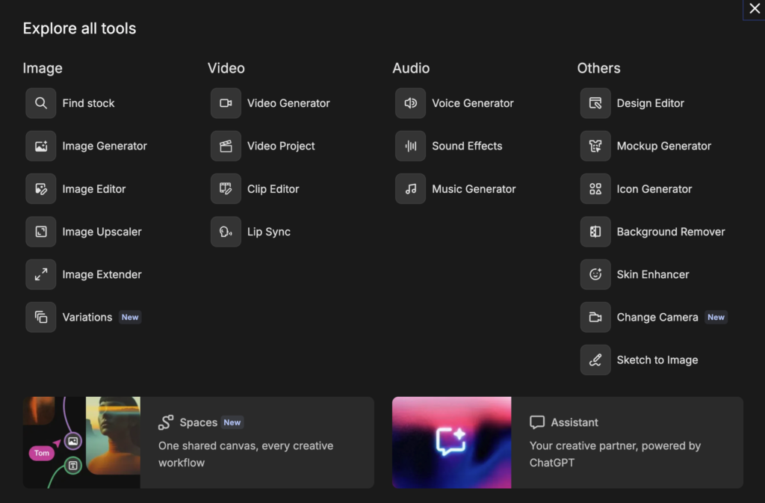765x503 pixels.
Task: Select the Lip Sync icon
Action: tap(226, 232)
